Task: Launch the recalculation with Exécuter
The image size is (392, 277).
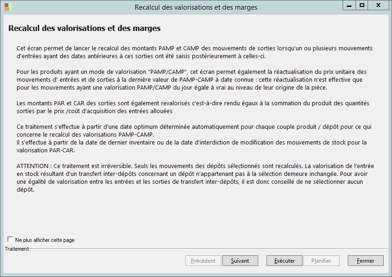Action: pos(284,261)
